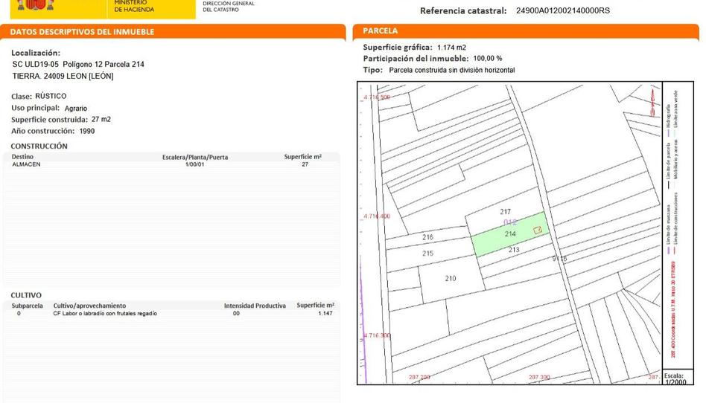Select parcel 216 on the cadastral map
The image size is (706, 403).
tap(427, 237)
